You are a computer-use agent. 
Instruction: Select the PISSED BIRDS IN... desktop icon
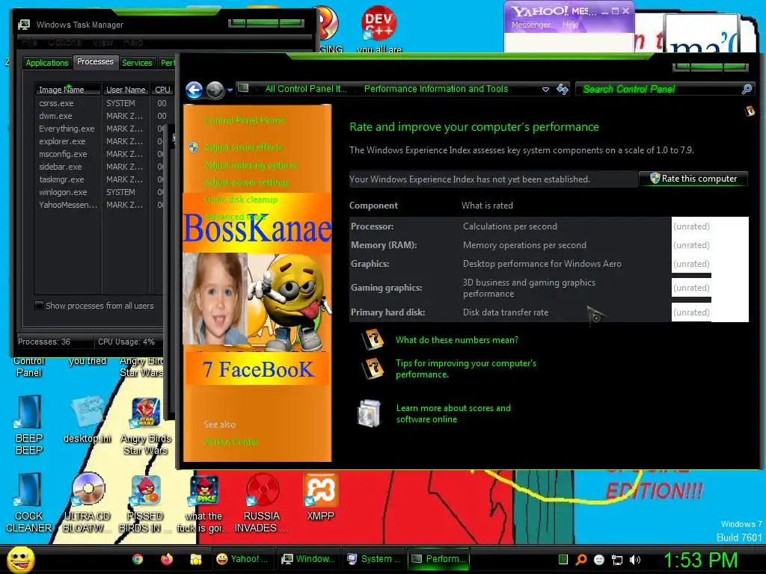[x=145, y=503]
